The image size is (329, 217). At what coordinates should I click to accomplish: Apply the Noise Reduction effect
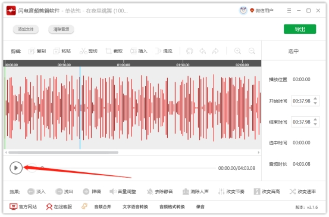tap(92, 191)
